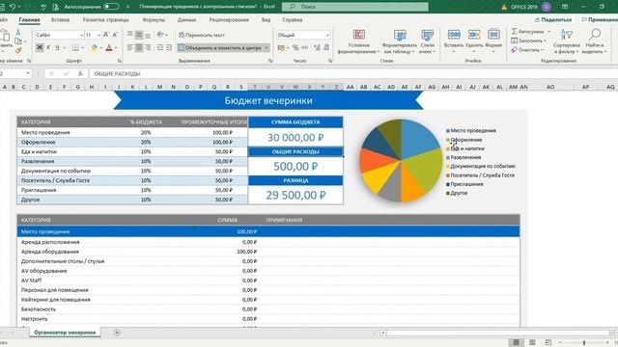Select the Аренда оборудования row label
Viewport: 618px width, 347px height.
coord(50,252)
